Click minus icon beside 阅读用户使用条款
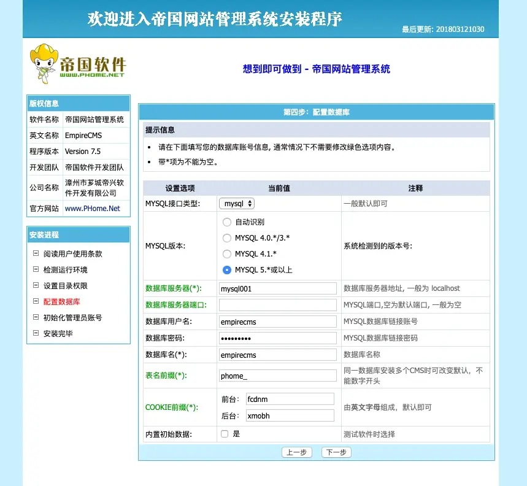The width and height of the screenshot is (527, 486). [x=36, y=253]
